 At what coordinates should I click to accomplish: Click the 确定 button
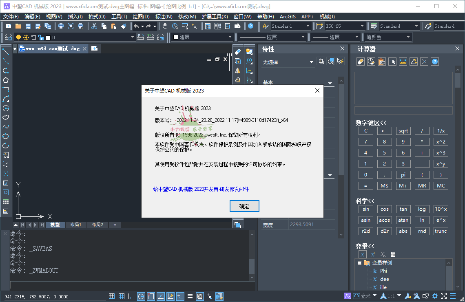(x=244, y=206)
